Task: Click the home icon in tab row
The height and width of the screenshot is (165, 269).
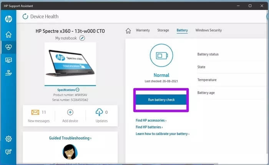Action: [128, 31]
